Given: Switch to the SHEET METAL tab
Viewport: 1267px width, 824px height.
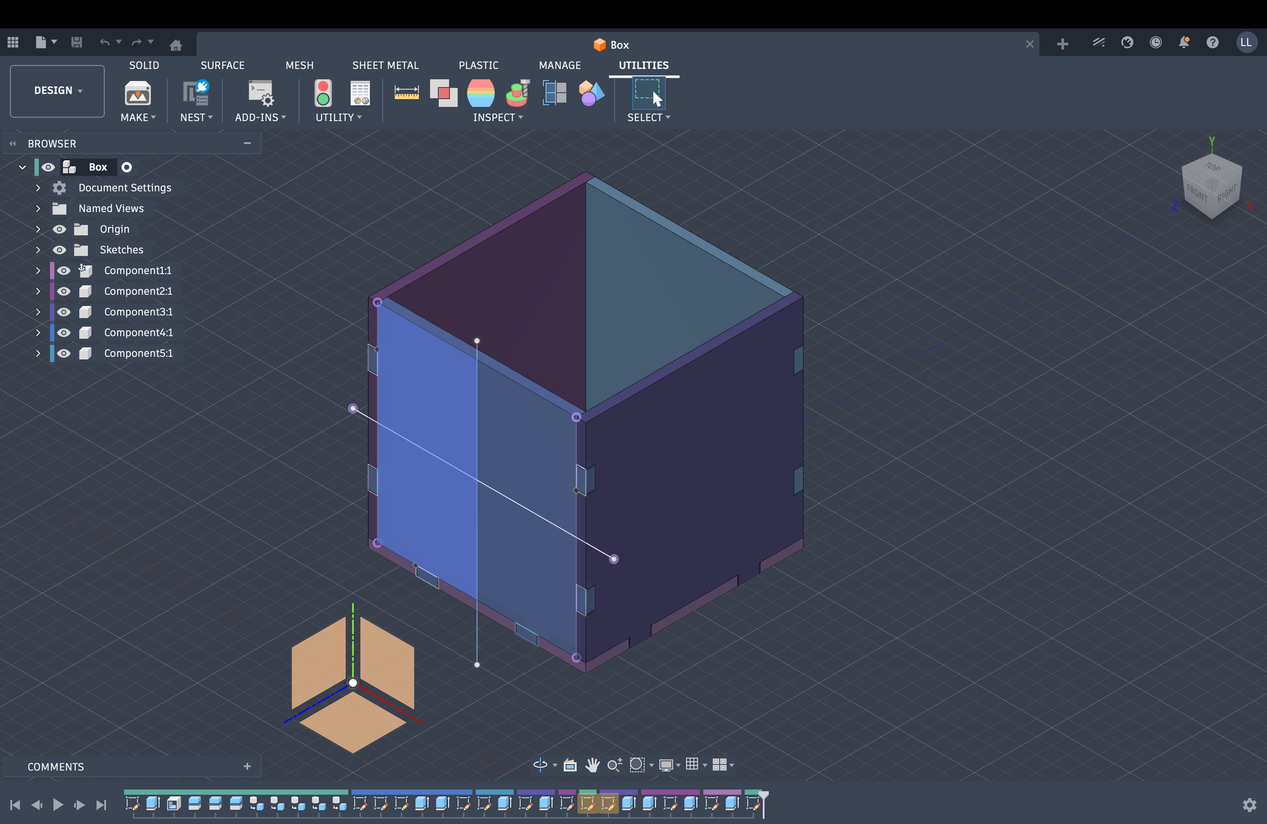Looking at the screenshot, I should pos(386,65).
